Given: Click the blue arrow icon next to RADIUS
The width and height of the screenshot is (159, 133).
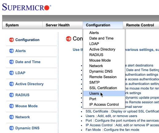Looking at the screenshot, I should (x=11, y=95).
